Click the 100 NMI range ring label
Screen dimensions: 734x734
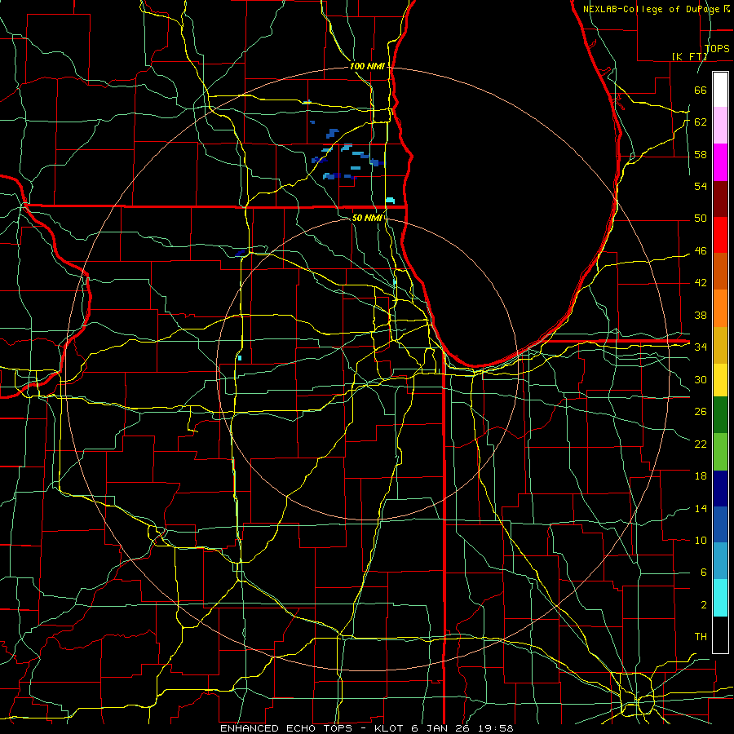[x=367, y=67]
